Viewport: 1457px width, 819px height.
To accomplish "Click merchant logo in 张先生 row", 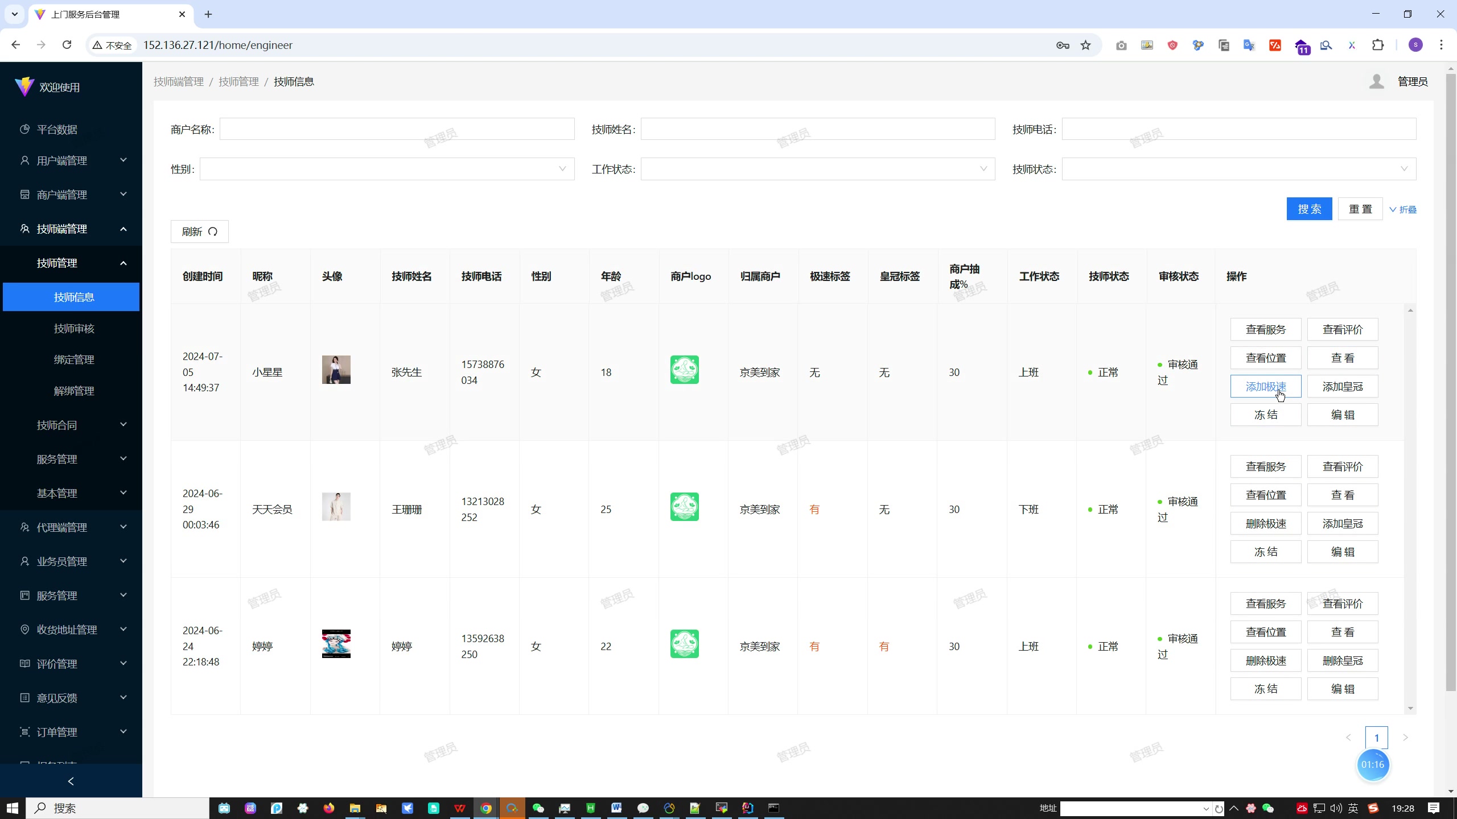I will (x=685, y=370).
